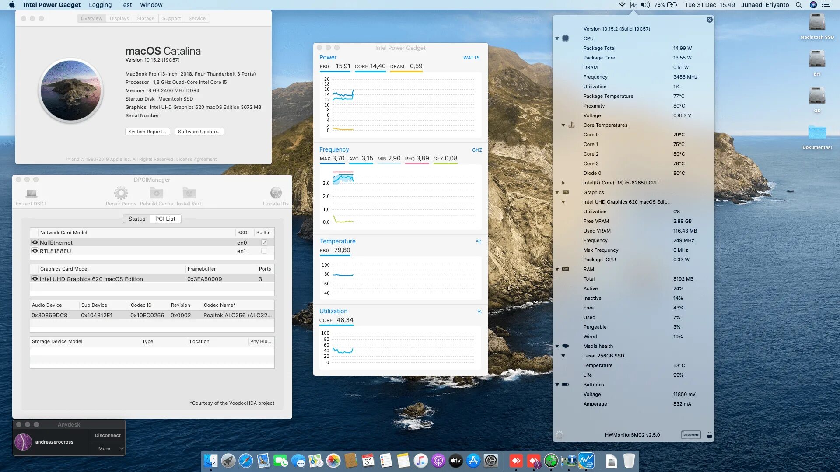Screen dimensions: 840x472
Task: Open Intel Power Gadget from the Dock
Action: tap(586, 461)
